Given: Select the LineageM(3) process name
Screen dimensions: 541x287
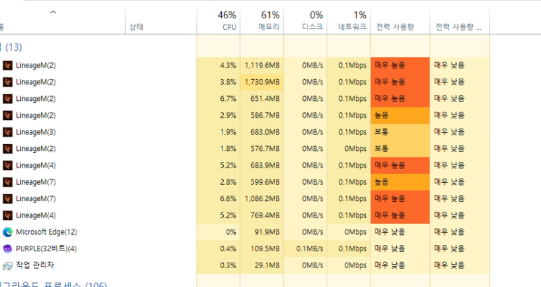Looking at the screenshot, I should pos(36,132).
